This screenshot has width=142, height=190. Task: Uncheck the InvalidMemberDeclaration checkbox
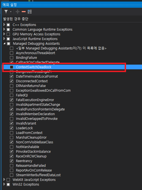click(12, 114)
